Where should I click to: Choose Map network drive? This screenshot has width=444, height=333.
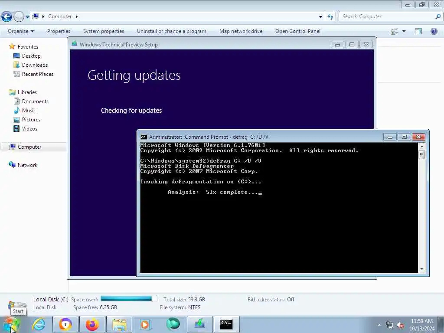[x=241, y=31]
